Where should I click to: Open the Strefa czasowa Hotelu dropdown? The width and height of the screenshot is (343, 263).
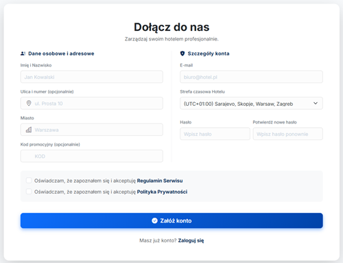click(x=251, y=104)
